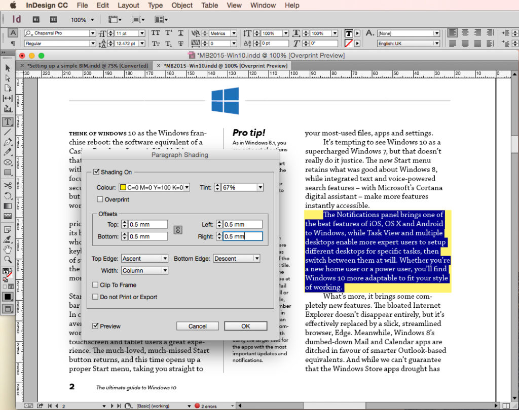The image size is (519, 410).
Task: Click OK to apply paragraph shading
Action: (x=245, y=326)
